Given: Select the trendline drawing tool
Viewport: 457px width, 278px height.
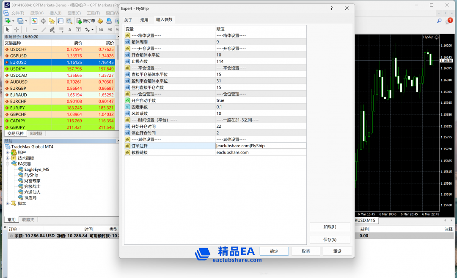Looking at the screenshot, I should tap(44, 30).
